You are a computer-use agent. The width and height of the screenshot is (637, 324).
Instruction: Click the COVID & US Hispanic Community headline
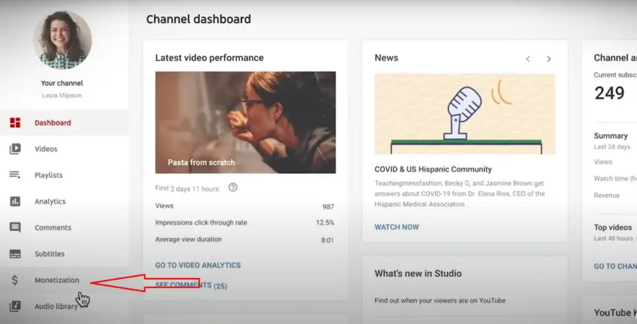[433, 169]
